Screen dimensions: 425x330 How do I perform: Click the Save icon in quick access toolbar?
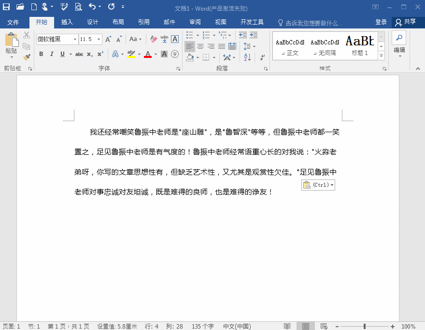pyautogui.click(x=6, y=7)
